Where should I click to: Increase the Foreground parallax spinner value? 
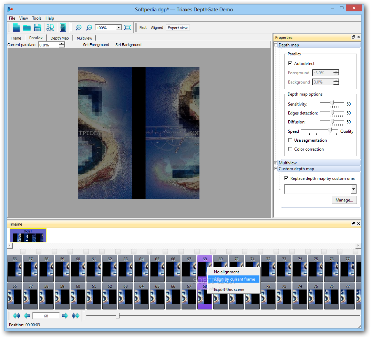click(x=336, y=71)
